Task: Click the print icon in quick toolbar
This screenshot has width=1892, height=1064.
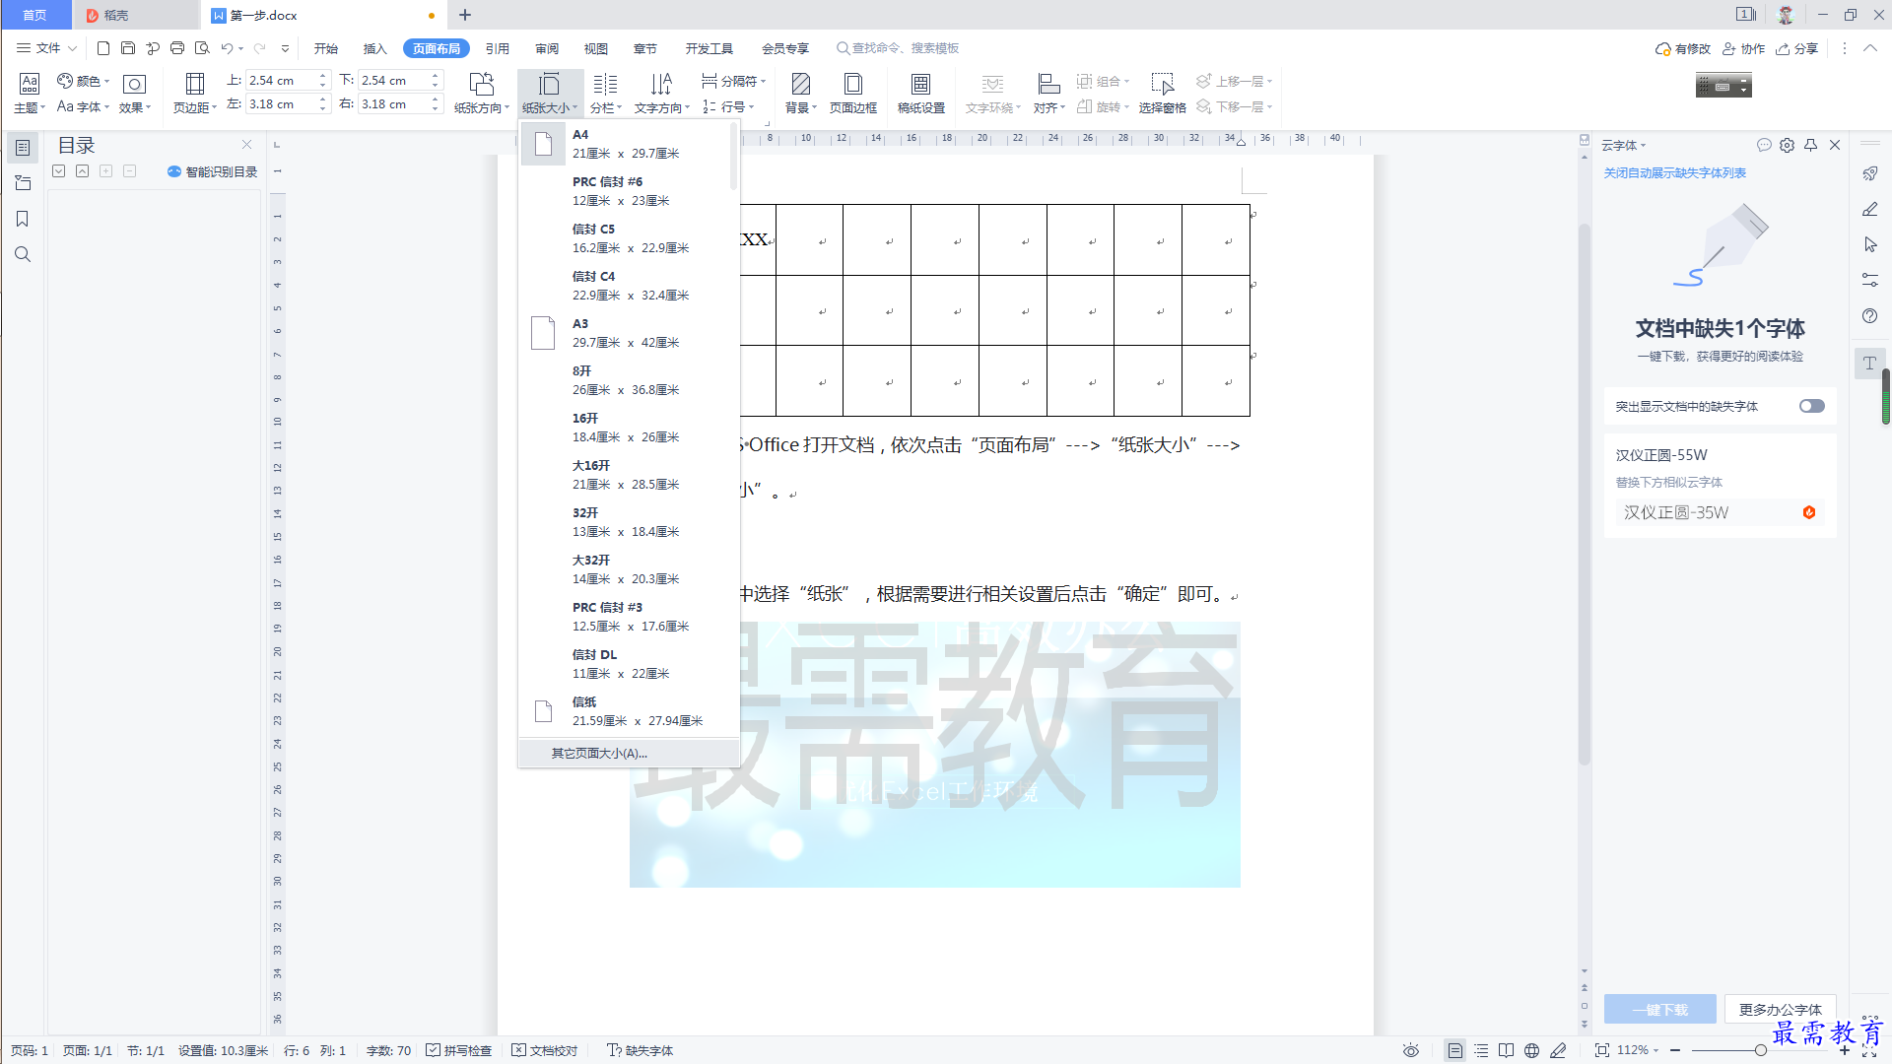Action: [177, 48]
